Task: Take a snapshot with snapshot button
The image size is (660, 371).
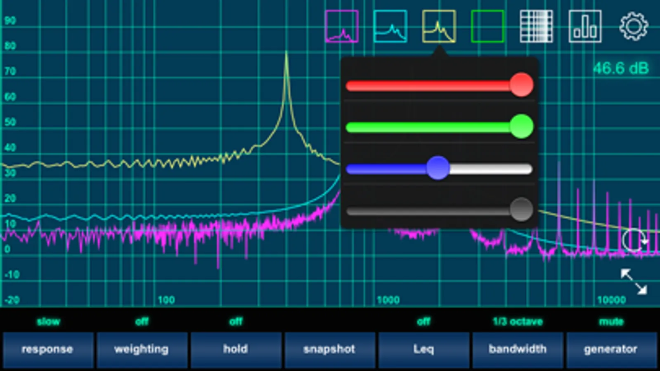Action: pos(329,350)
